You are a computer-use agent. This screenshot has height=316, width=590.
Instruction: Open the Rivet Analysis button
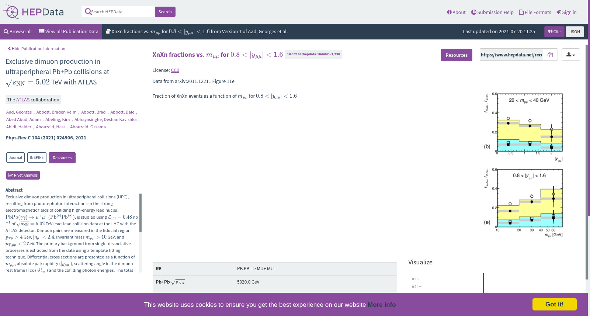[23, 175]
